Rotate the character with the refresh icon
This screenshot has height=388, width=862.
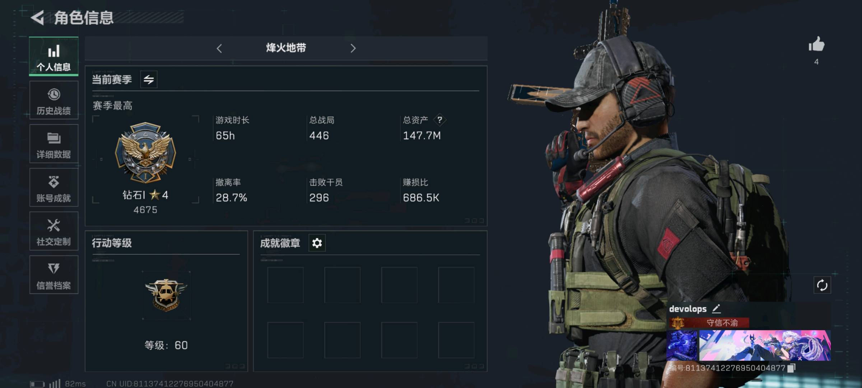click(822, 286)
